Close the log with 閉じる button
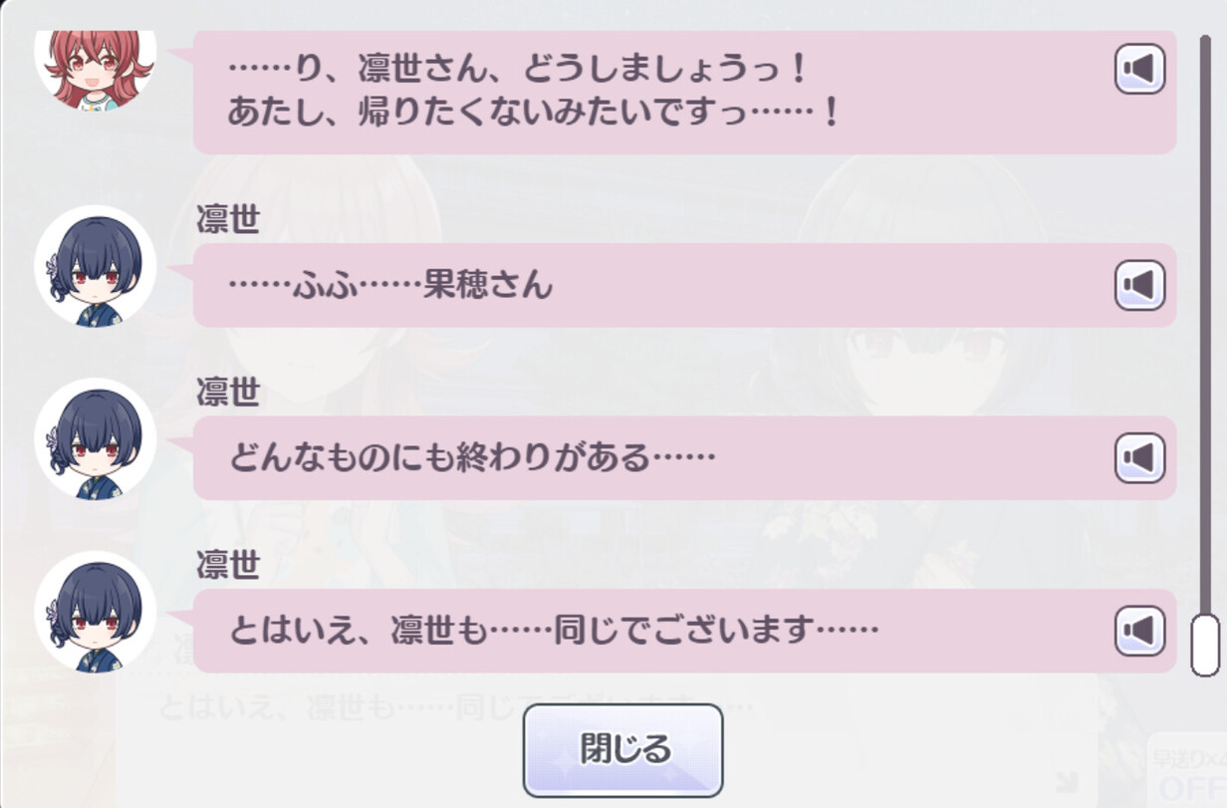Viewport: 1227px width, 808px height. point(622,749)
